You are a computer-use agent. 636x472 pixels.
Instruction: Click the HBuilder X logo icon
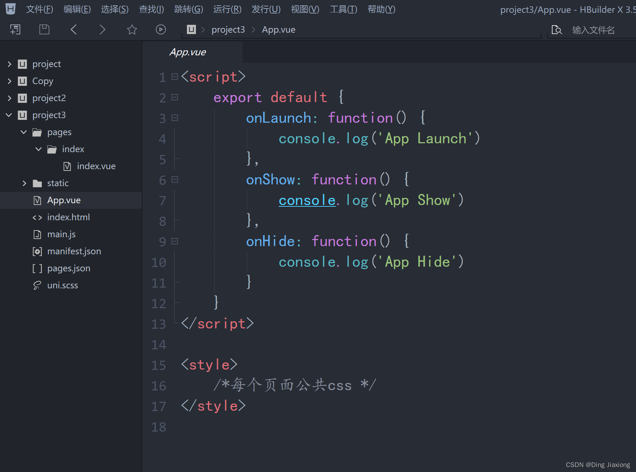tap(11, 9)
